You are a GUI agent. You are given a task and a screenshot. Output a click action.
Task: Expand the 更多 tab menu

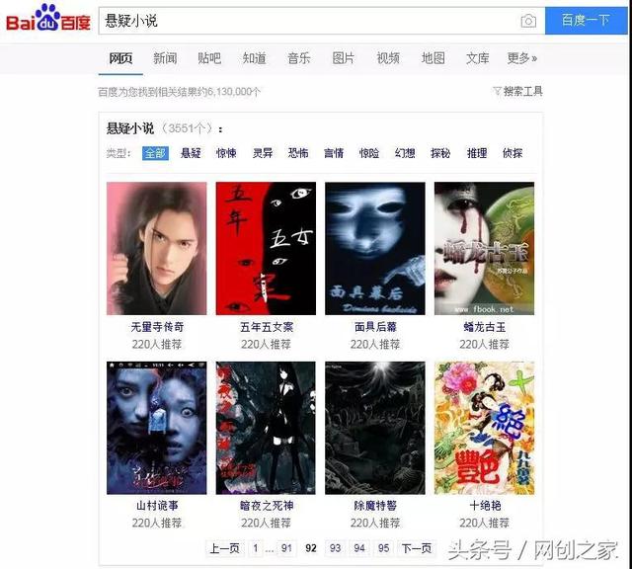[x=522, y=58]
